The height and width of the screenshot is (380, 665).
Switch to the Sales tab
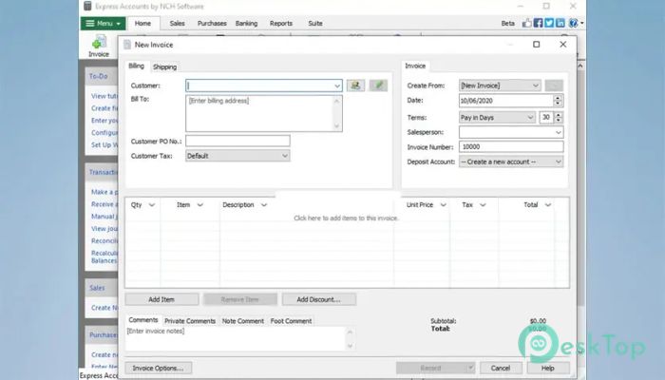[x=177, y=24]
